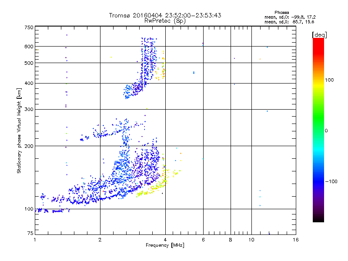This screenshot has width=348, height=261.
Task: Click the x-axis '8' tick label
Action: pos(231,240)
